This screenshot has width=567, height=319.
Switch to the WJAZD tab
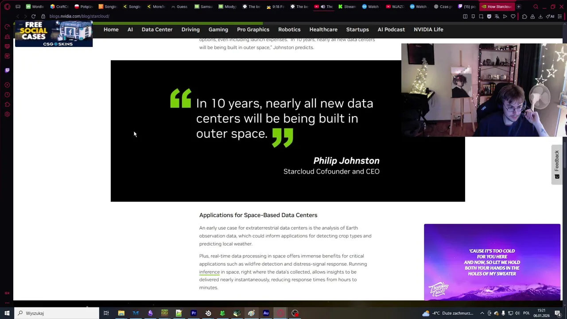(x=395, y=7)
